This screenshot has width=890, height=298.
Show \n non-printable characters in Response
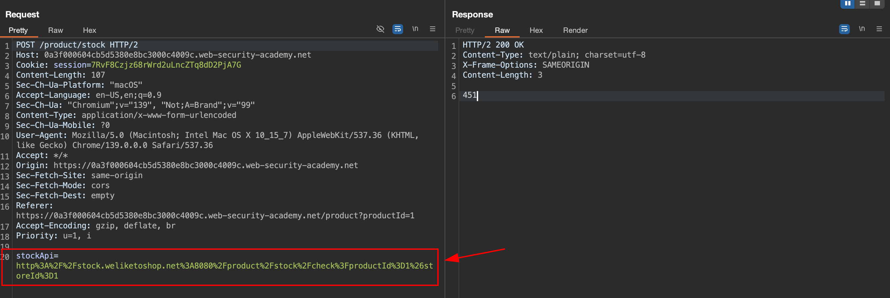coord(862,29)
